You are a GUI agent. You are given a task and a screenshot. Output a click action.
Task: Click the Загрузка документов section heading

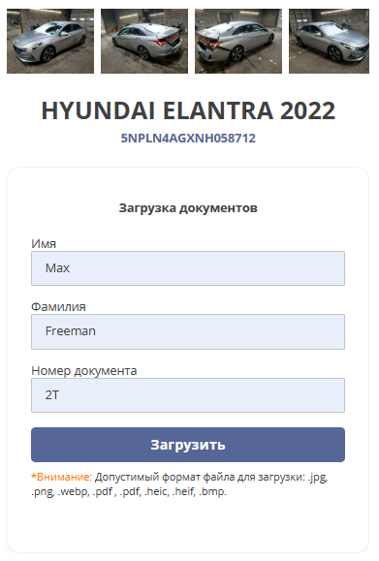click(188, 208)
